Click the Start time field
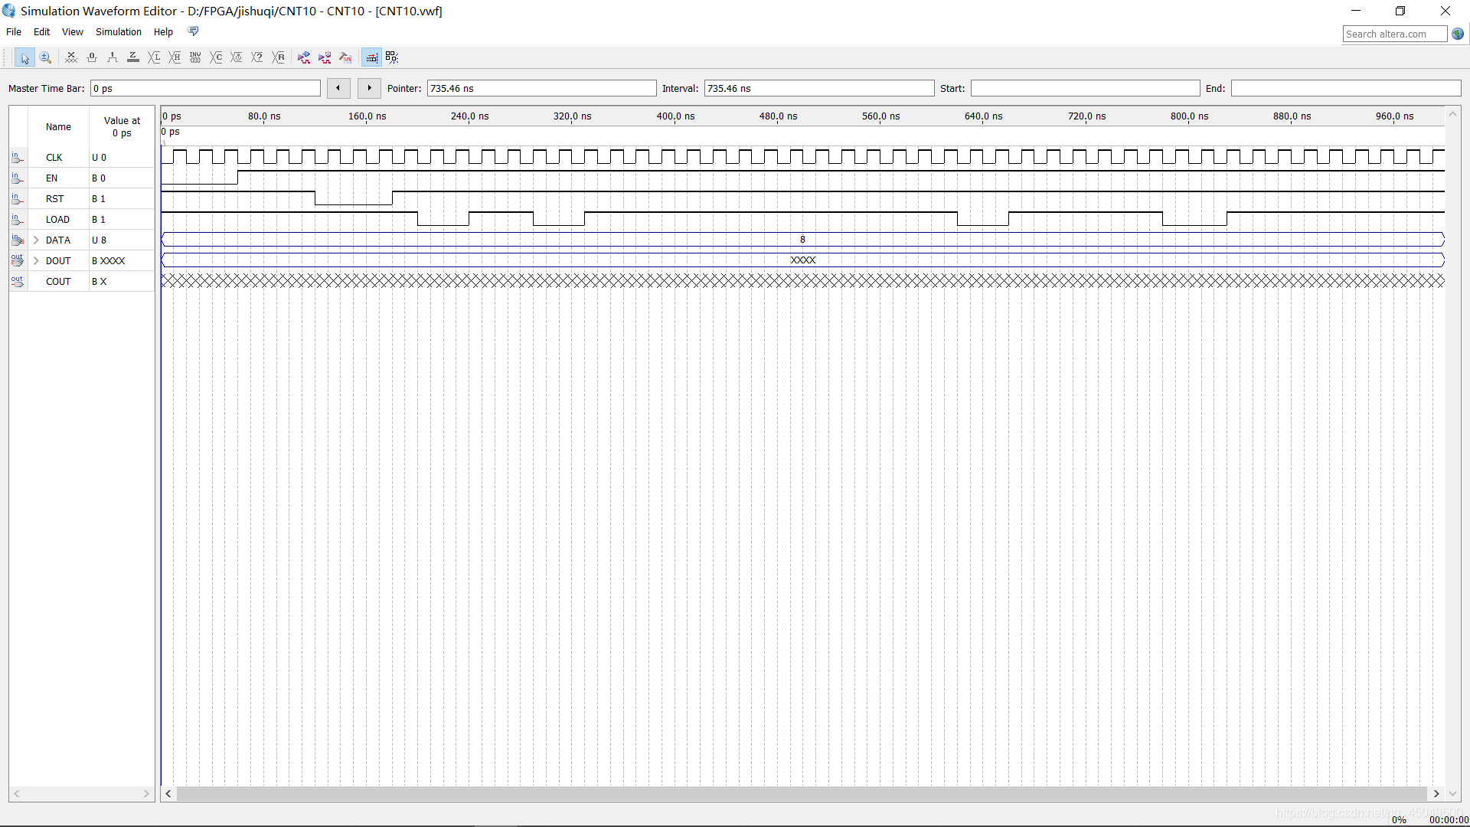Viewport: 1470px width, 827px height. (1085, 89)
